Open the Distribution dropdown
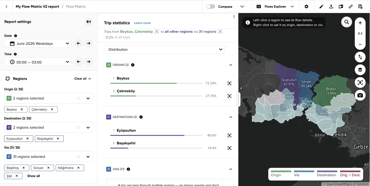Viewport: 370px width, 186px height. click(164, 49)
